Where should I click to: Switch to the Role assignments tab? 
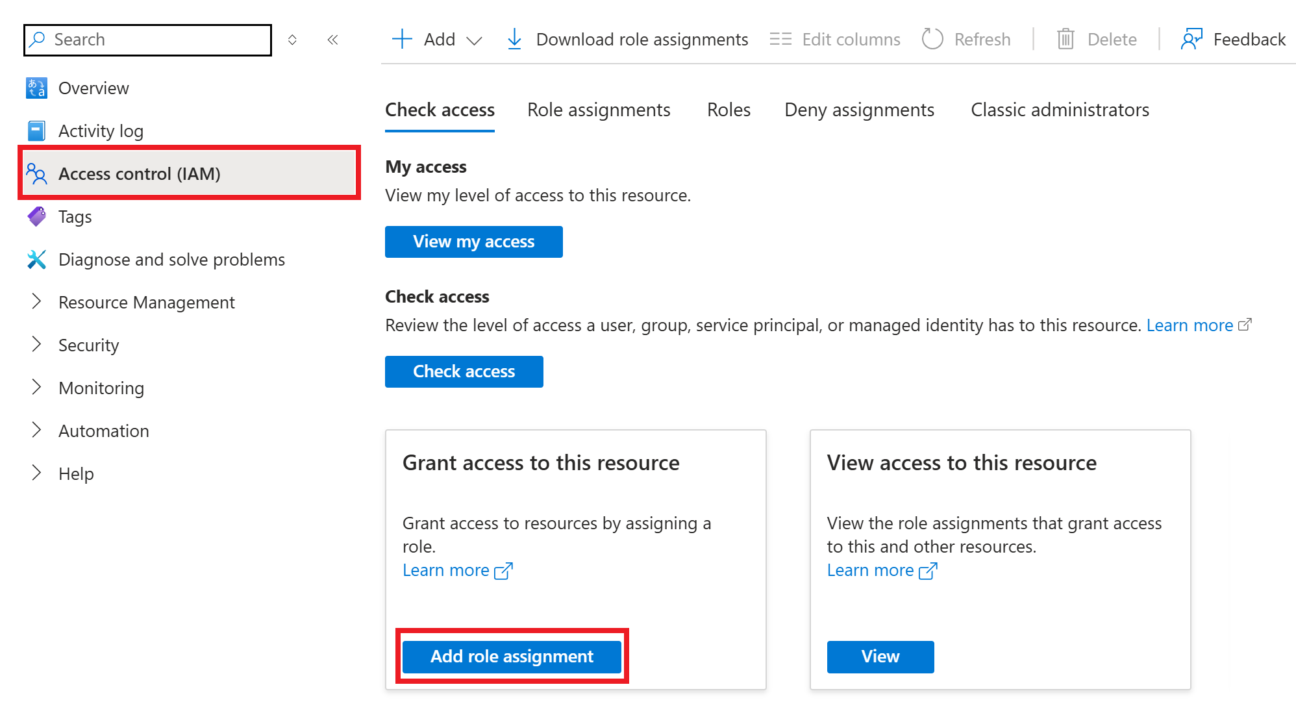click(598, 110)
